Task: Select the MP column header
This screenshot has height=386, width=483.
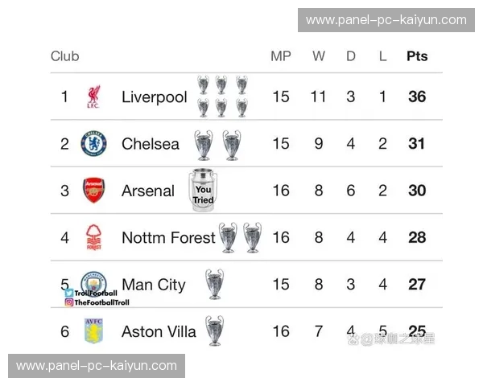Action: pos(280,56)
